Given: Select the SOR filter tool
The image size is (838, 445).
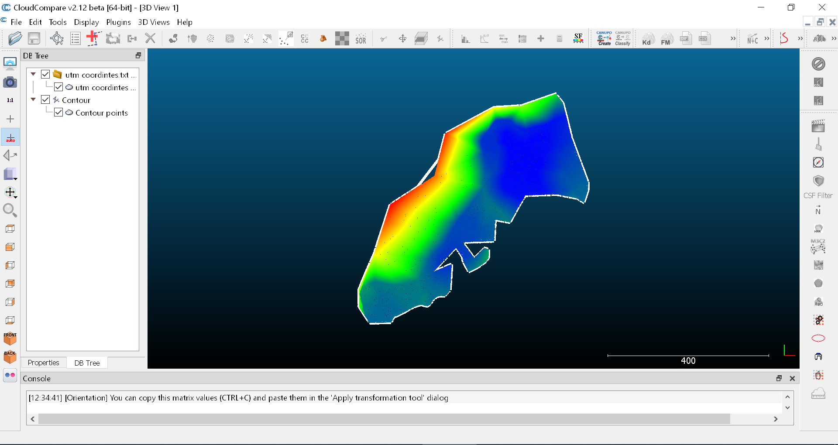Looking at the screenshot, I should coord(361,39).
